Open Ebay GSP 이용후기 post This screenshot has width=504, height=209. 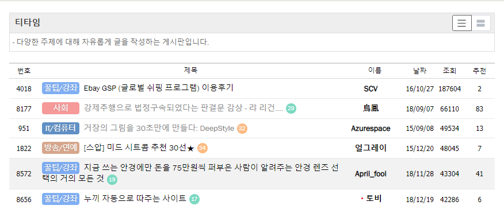[158, 88]
